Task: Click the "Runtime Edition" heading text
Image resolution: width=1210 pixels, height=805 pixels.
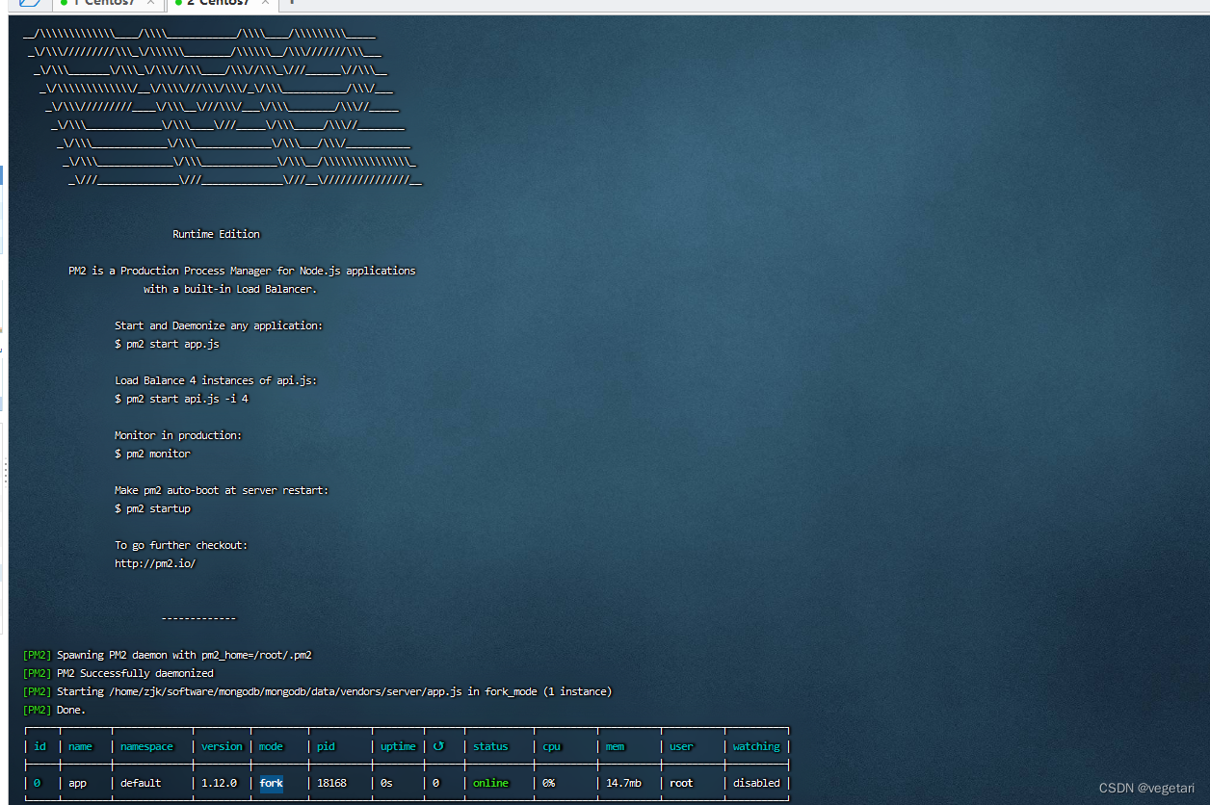Action: (216, 234)
